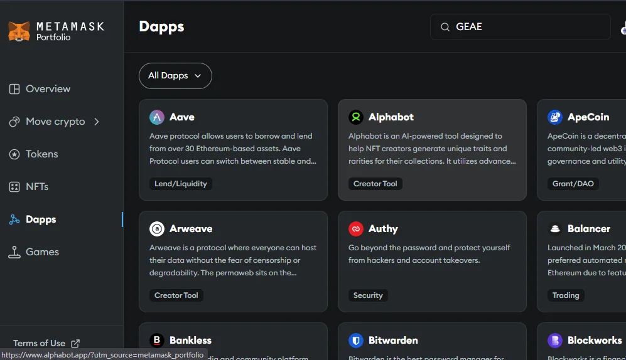This screenshot has height=360, width=626.
Task: Open the Bitwarden dapp title
Action: pyautogui.click(x=393, y=341)
